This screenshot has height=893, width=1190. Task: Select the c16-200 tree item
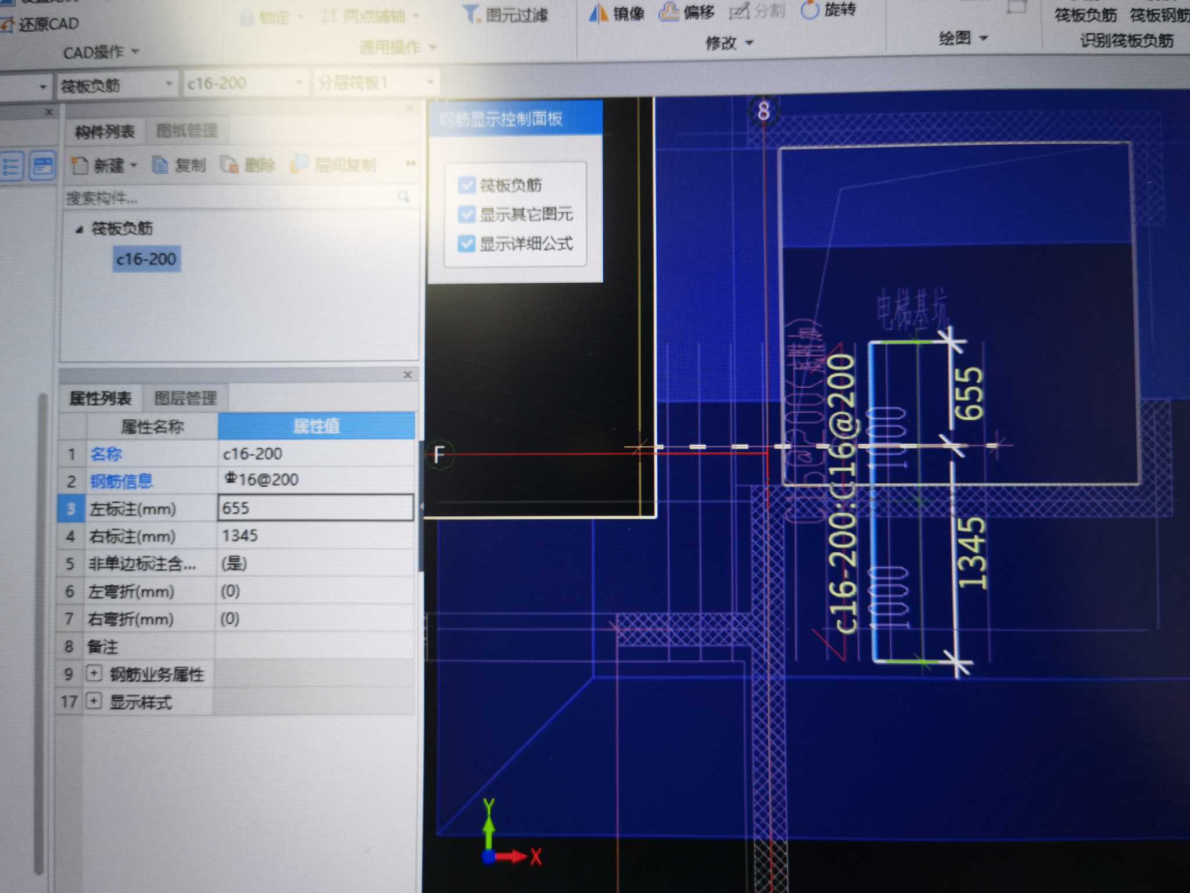[146, 259]
